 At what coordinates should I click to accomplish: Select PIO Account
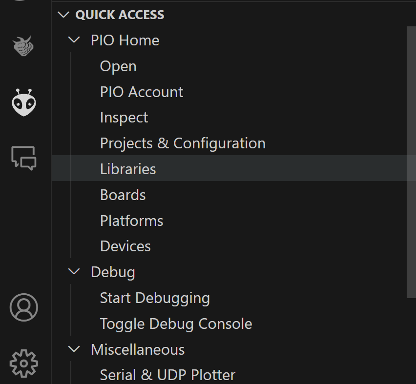(141, 92)
